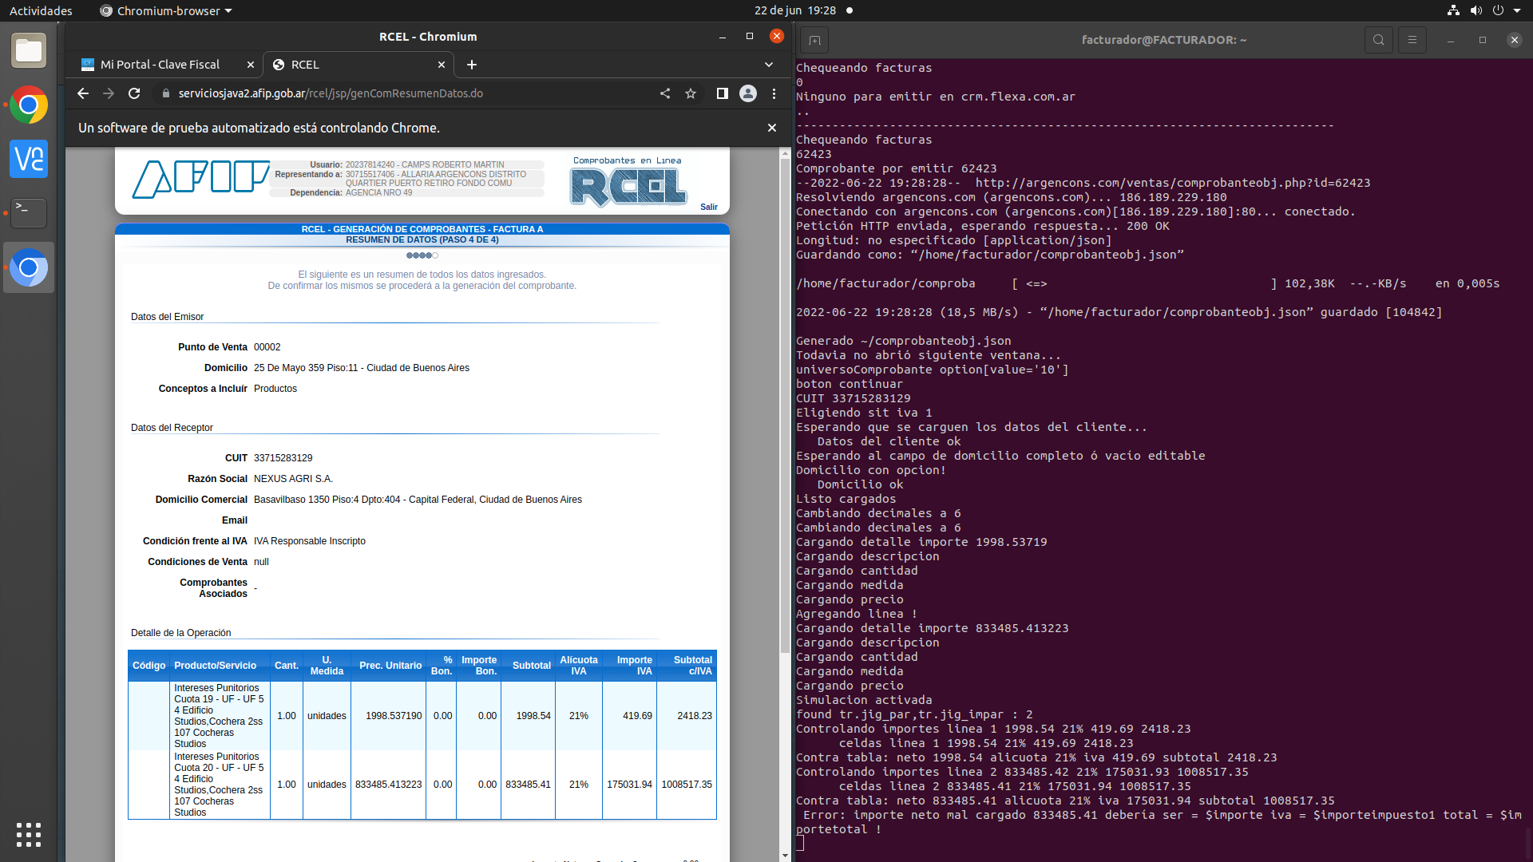The width and height of the screenshot is (1533, 862).
Task: Click the Prec. Unitario column header
Action: [390, 666]
